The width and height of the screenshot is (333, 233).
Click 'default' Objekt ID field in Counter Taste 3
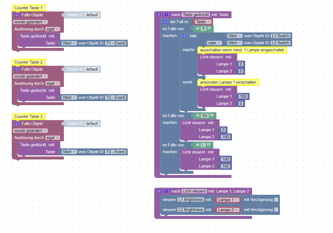(x=92, y=124)
